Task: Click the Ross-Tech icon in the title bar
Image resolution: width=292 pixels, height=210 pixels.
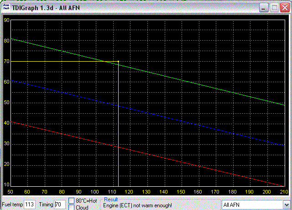Action: 6,7
